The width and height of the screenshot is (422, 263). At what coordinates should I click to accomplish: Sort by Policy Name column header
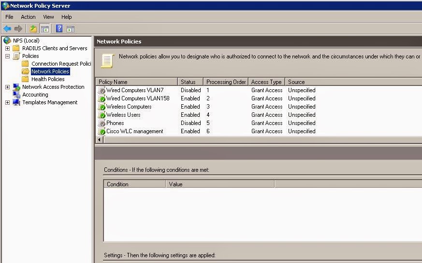pyautogui.click(x=137, y=82)
